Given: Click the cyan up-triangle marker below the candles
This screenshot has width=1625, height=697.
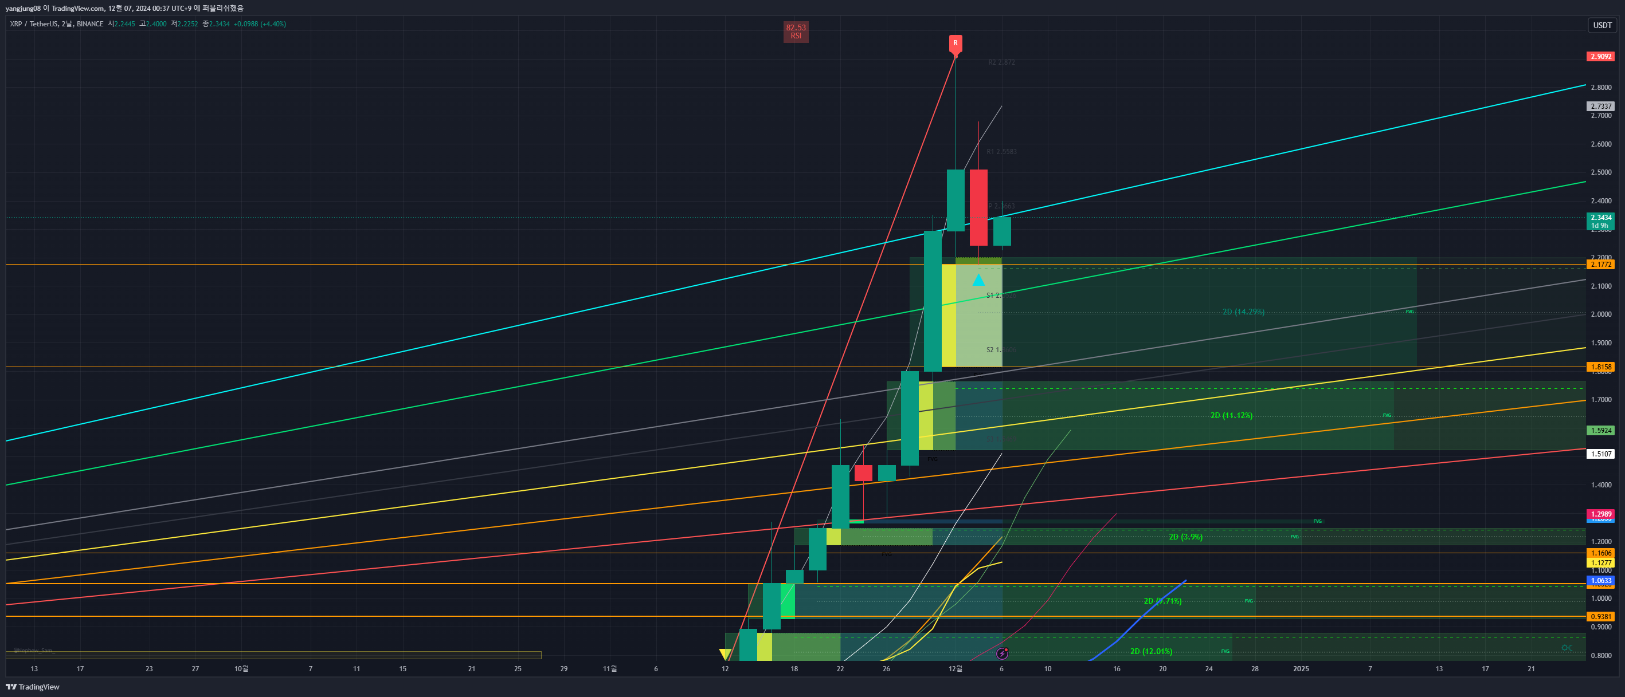Looking at the screenshot, I should click(978, 280).
